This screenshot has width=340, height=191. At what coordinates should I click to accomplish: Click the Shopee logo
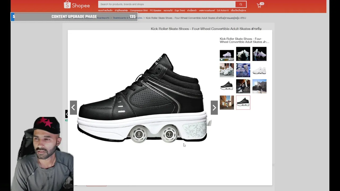[77, 5]
